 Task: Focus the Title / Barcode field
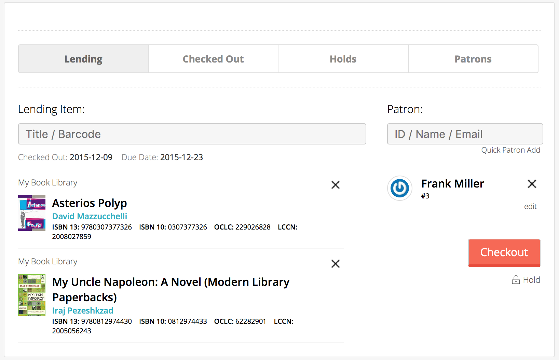click(x=192, y=134)
